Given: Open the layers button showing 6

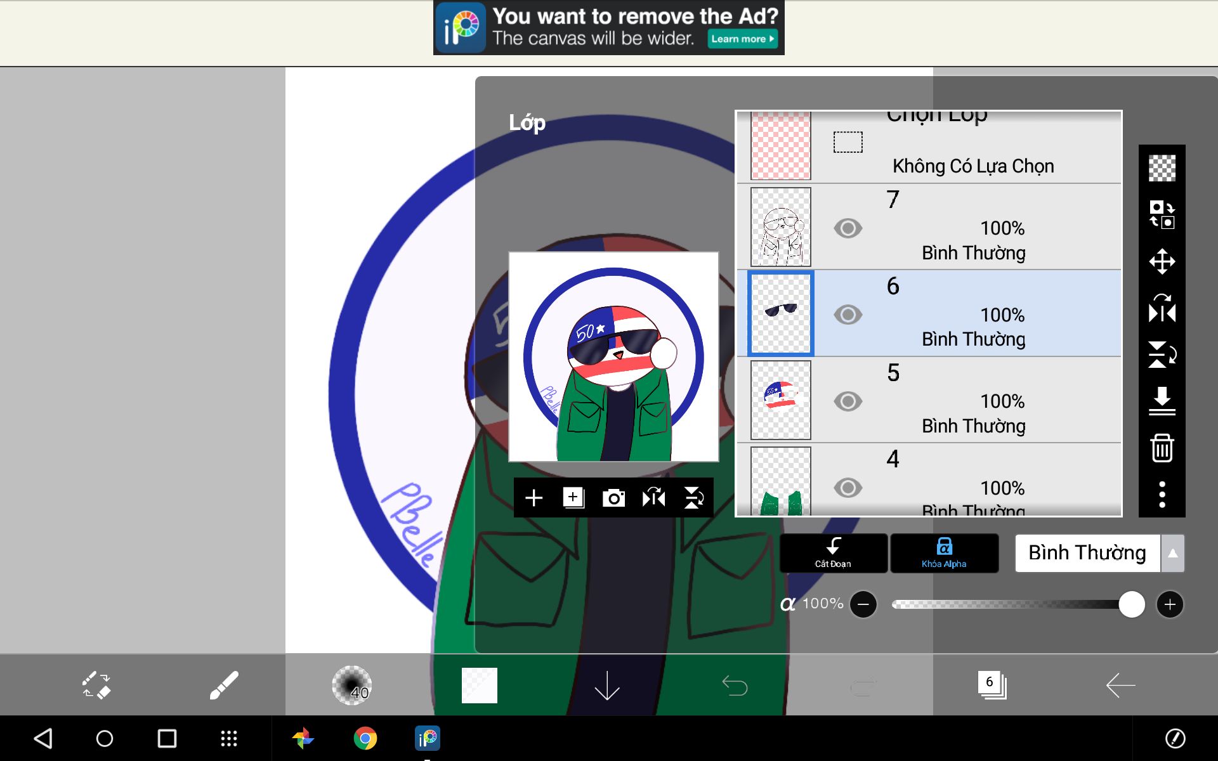Looking at the screenshot, I should [x=992, y=685].
